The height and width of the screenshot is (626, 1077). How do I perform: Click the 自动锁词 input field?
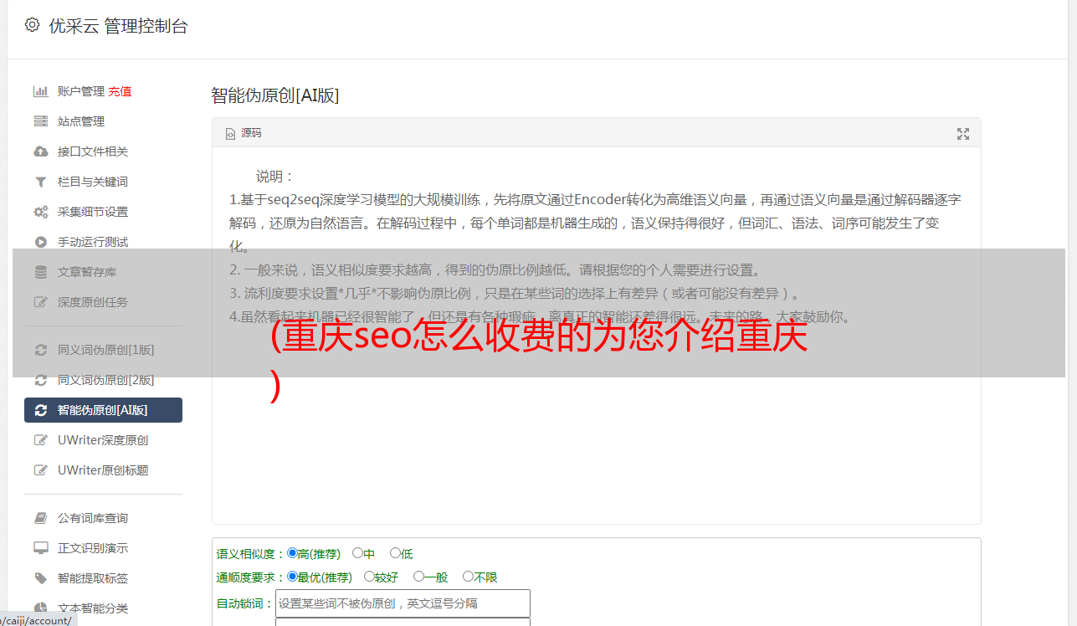click(x=403, y=603)
